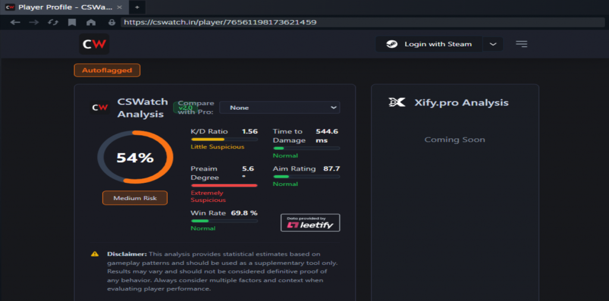The image size is (609, 301).
Task: Click the bookmark icon in the toolbar
Action: pyautogui.click(x=72, y=22)
